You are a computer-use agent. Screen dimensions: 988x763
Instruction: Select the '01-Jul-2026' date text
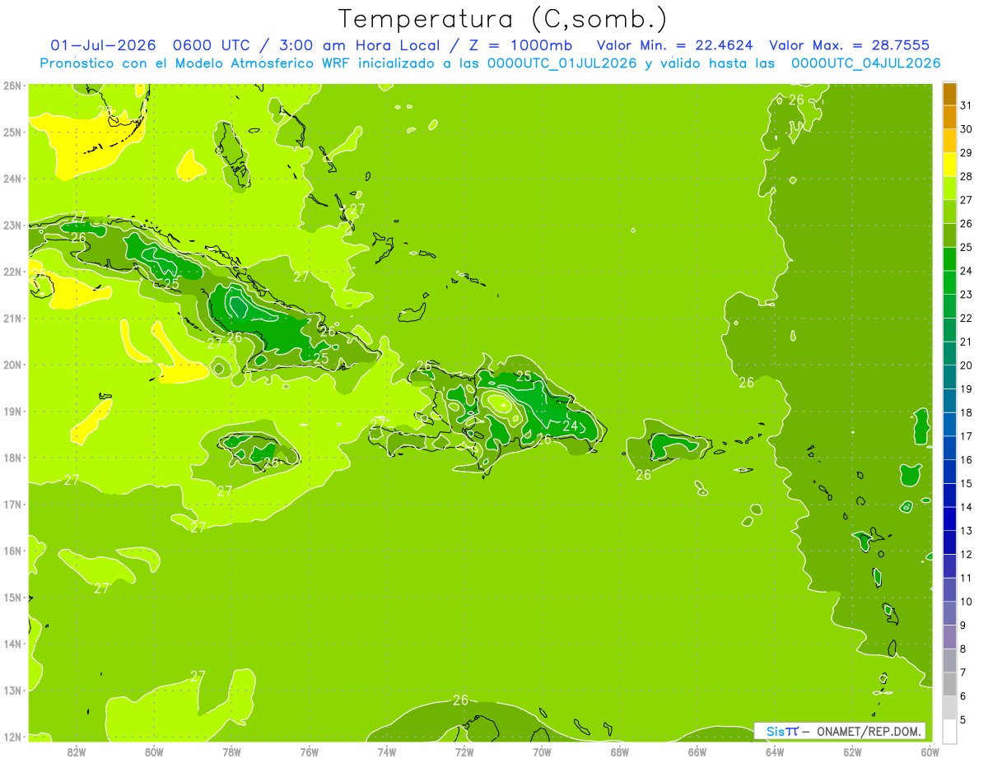104,45
